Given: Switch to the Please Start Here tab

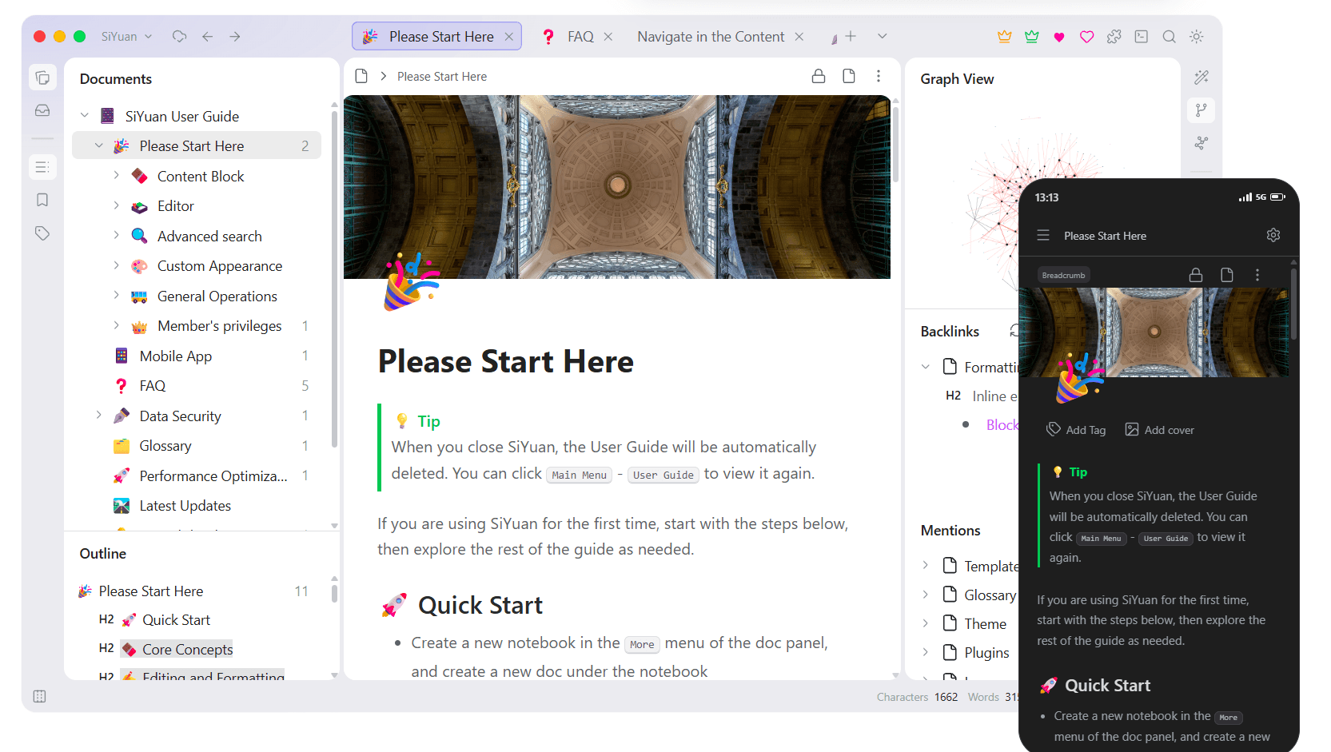Looking at the screenshot, I should 436,37.
